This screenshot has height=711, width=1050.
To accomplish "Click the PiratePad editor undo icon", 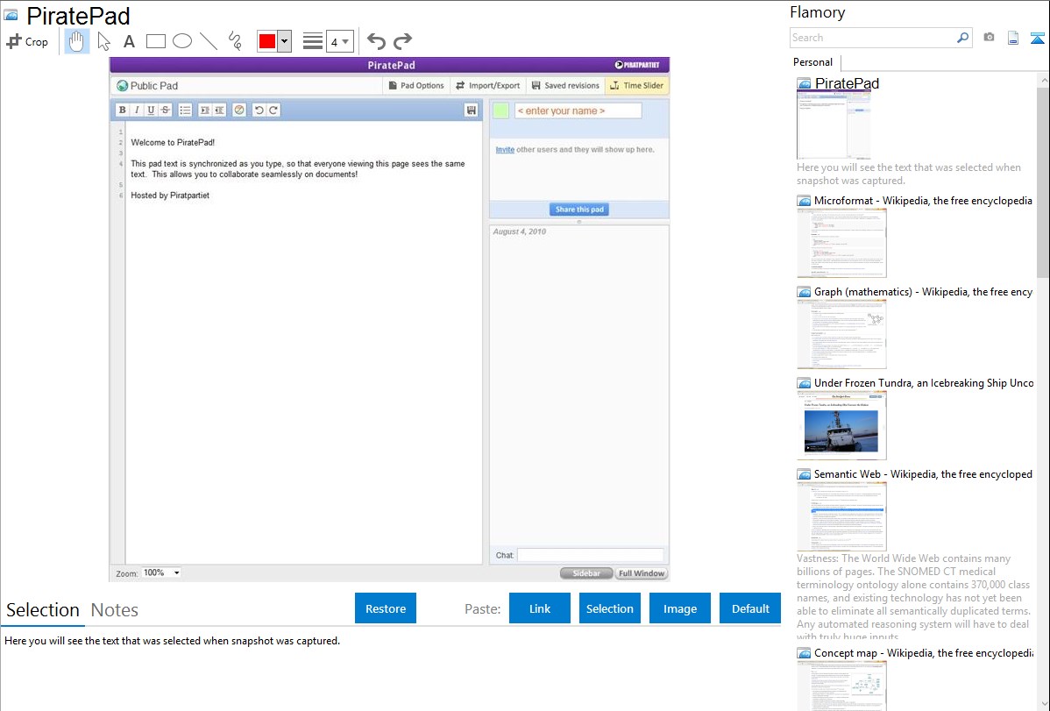I will [x=259, y=110].
